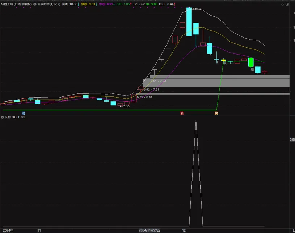Expand the 反包 indicator dropdown arrow

coord(2,117)
